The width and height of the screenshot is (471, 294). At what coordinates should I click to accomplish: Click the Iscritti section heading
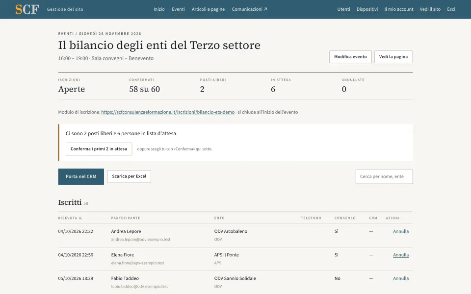[x=70, y=202]
